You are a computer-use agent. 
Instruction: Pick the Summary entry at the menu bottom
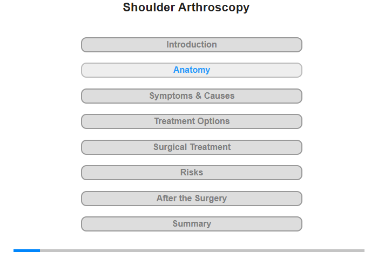(191, 224)
